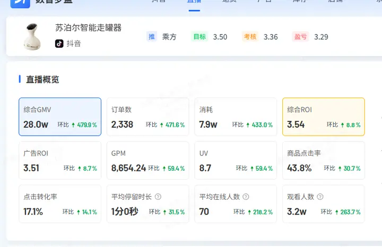The width and height of the screenshot is (382, 247).
Task: Select the 综合GMV metric card
Action: (60, 117)
